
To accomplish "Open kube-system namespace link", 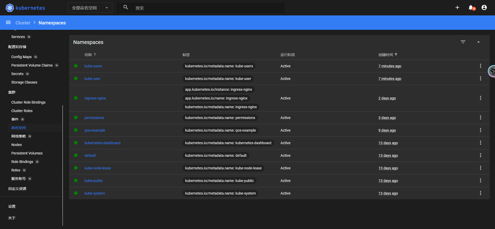I will coord(95,193).
